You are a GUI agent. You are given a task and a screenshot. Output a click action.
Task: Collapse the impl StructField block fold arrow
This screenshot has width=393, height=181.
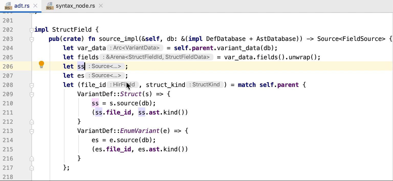tap(31, 30)
